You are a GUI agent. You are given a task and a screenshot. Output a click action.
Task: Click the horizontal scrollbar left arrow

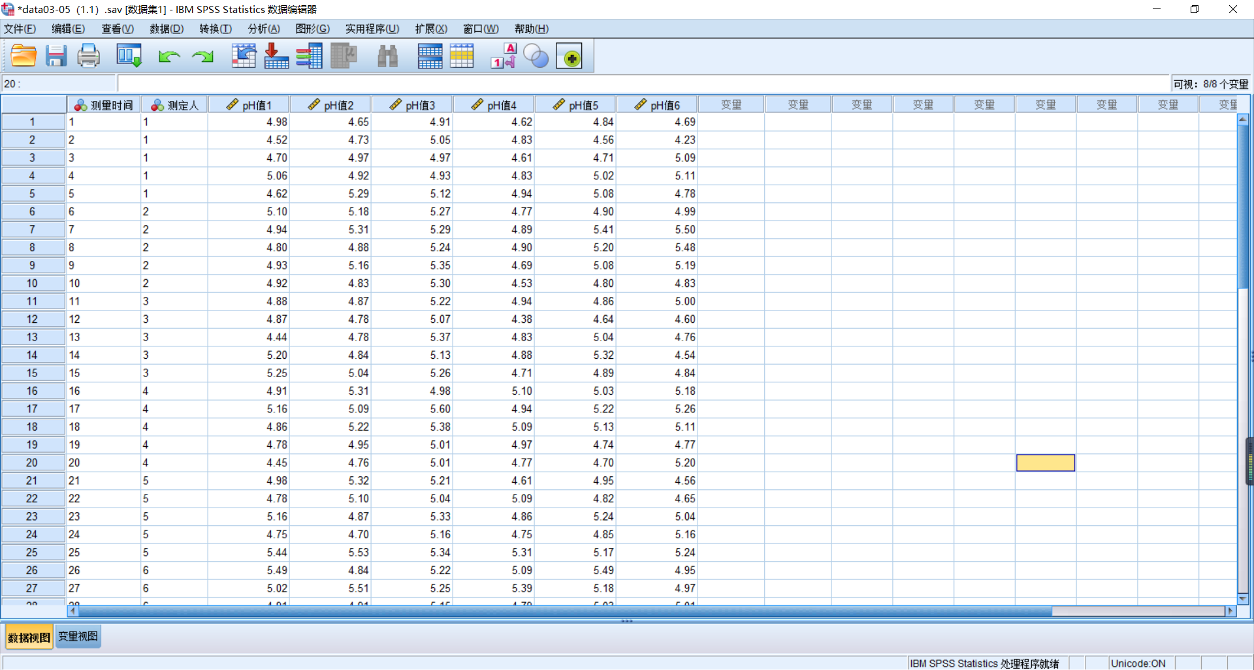(x=72, y=611)
